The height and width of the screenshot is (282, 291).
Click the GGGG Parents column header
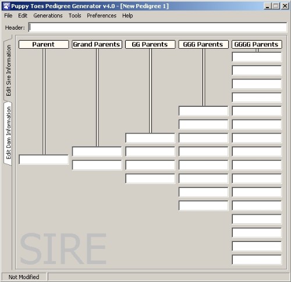coord(257,44)
